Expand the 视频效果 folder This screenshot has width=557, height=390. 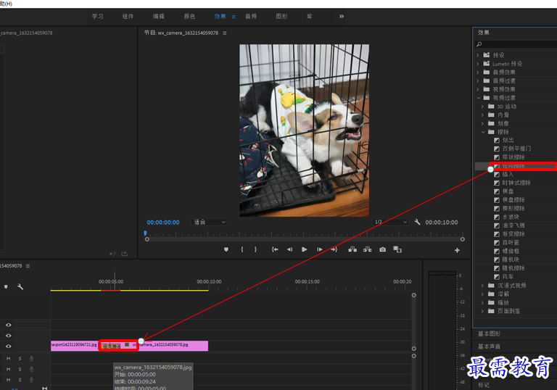point(478,89)
